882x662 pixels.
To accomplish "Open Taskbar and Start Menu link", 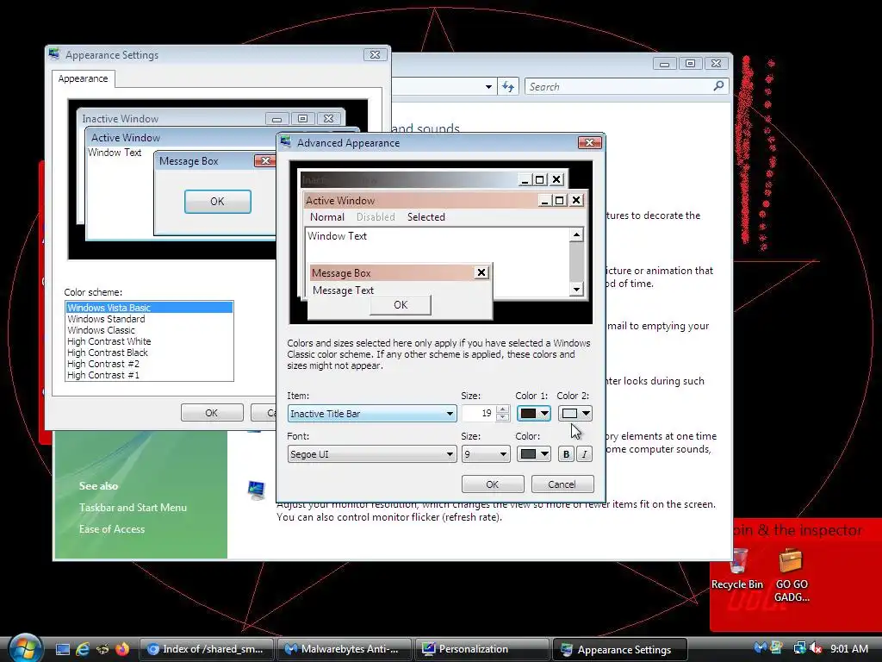I will pyautogui.click(x=133, y=508).
